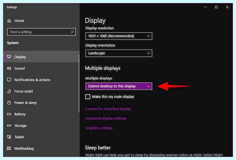The width and height of the screenshot is (236, 160).
Task: Click the Display page title
Action: pyautogui.click(x=95, y=20)
